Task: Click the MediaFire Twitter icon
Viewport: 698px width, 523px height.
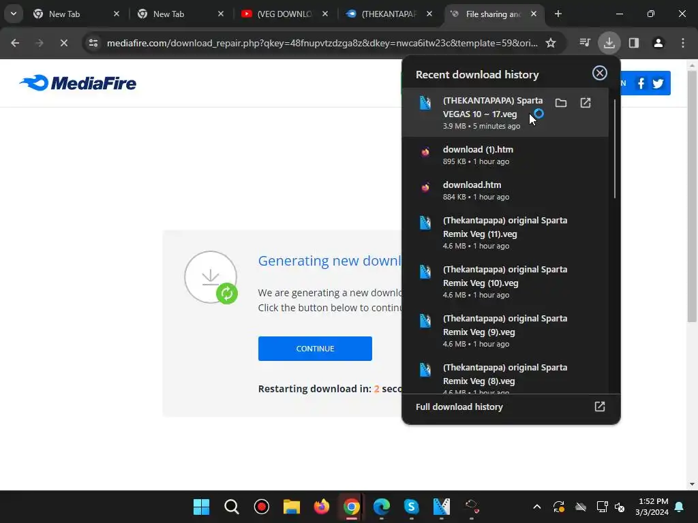Action: [x=658, y=83]
